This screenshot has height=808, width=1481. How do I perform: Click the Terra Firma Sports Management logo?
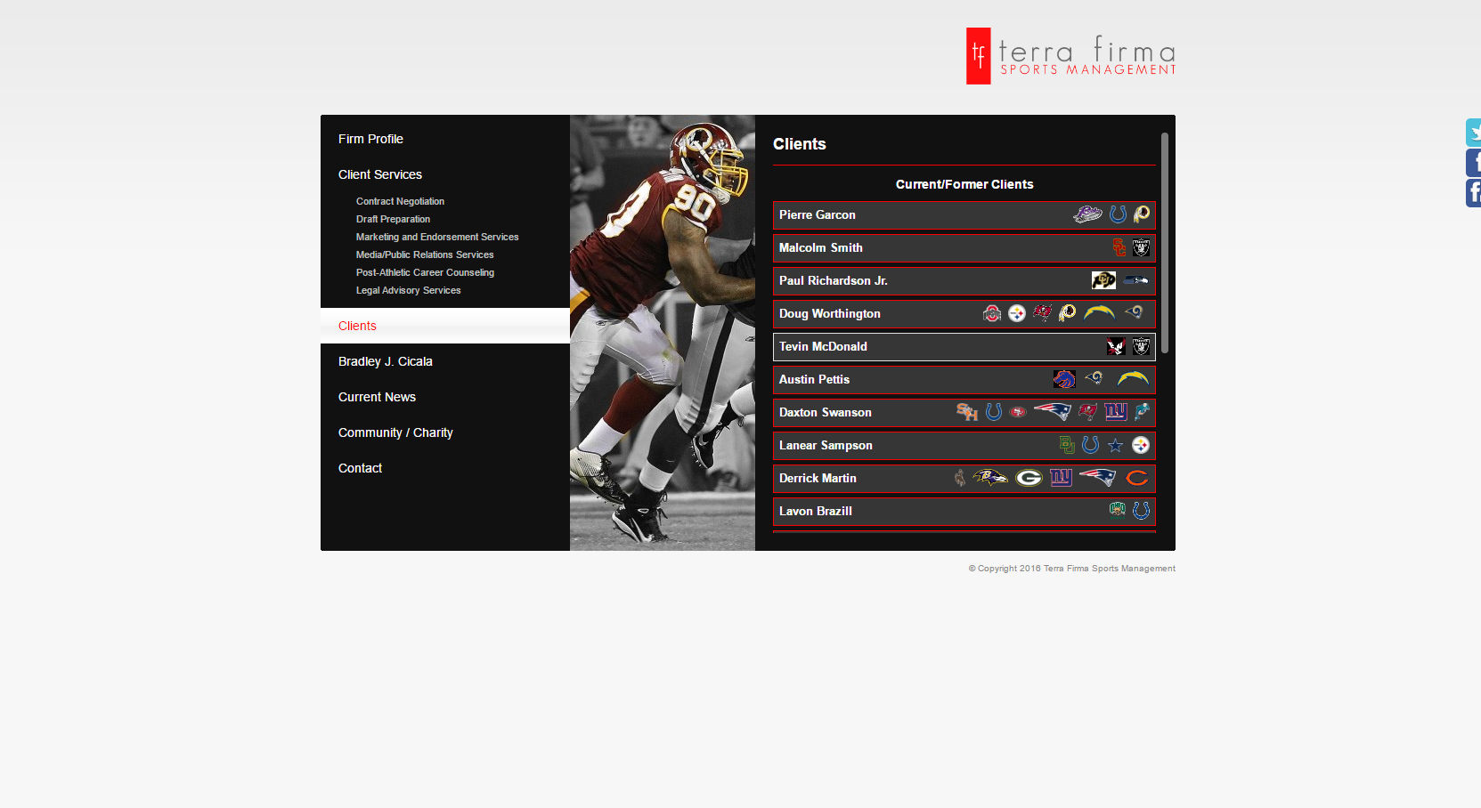[x=1070, y=56]
